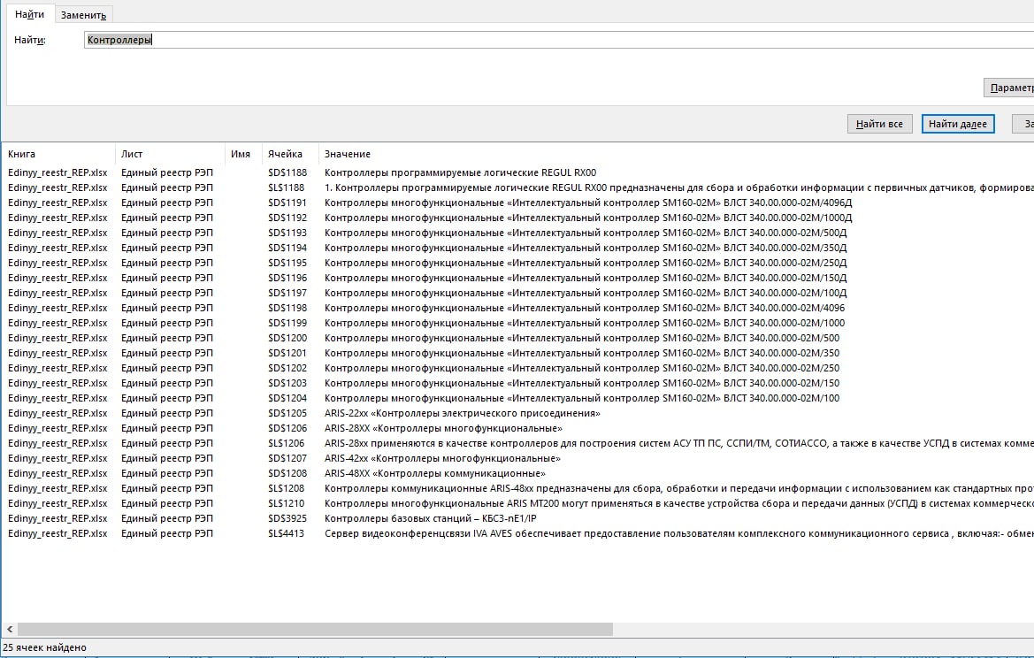Switch to the Найти tab
Screen dimensions: 1034x658
(30, 14)
